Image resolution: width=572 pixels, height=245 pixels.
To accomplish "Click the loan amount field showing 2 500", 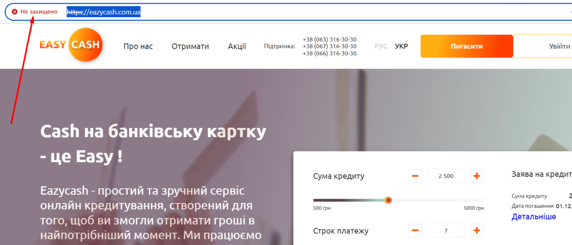I will click(446, 176).
